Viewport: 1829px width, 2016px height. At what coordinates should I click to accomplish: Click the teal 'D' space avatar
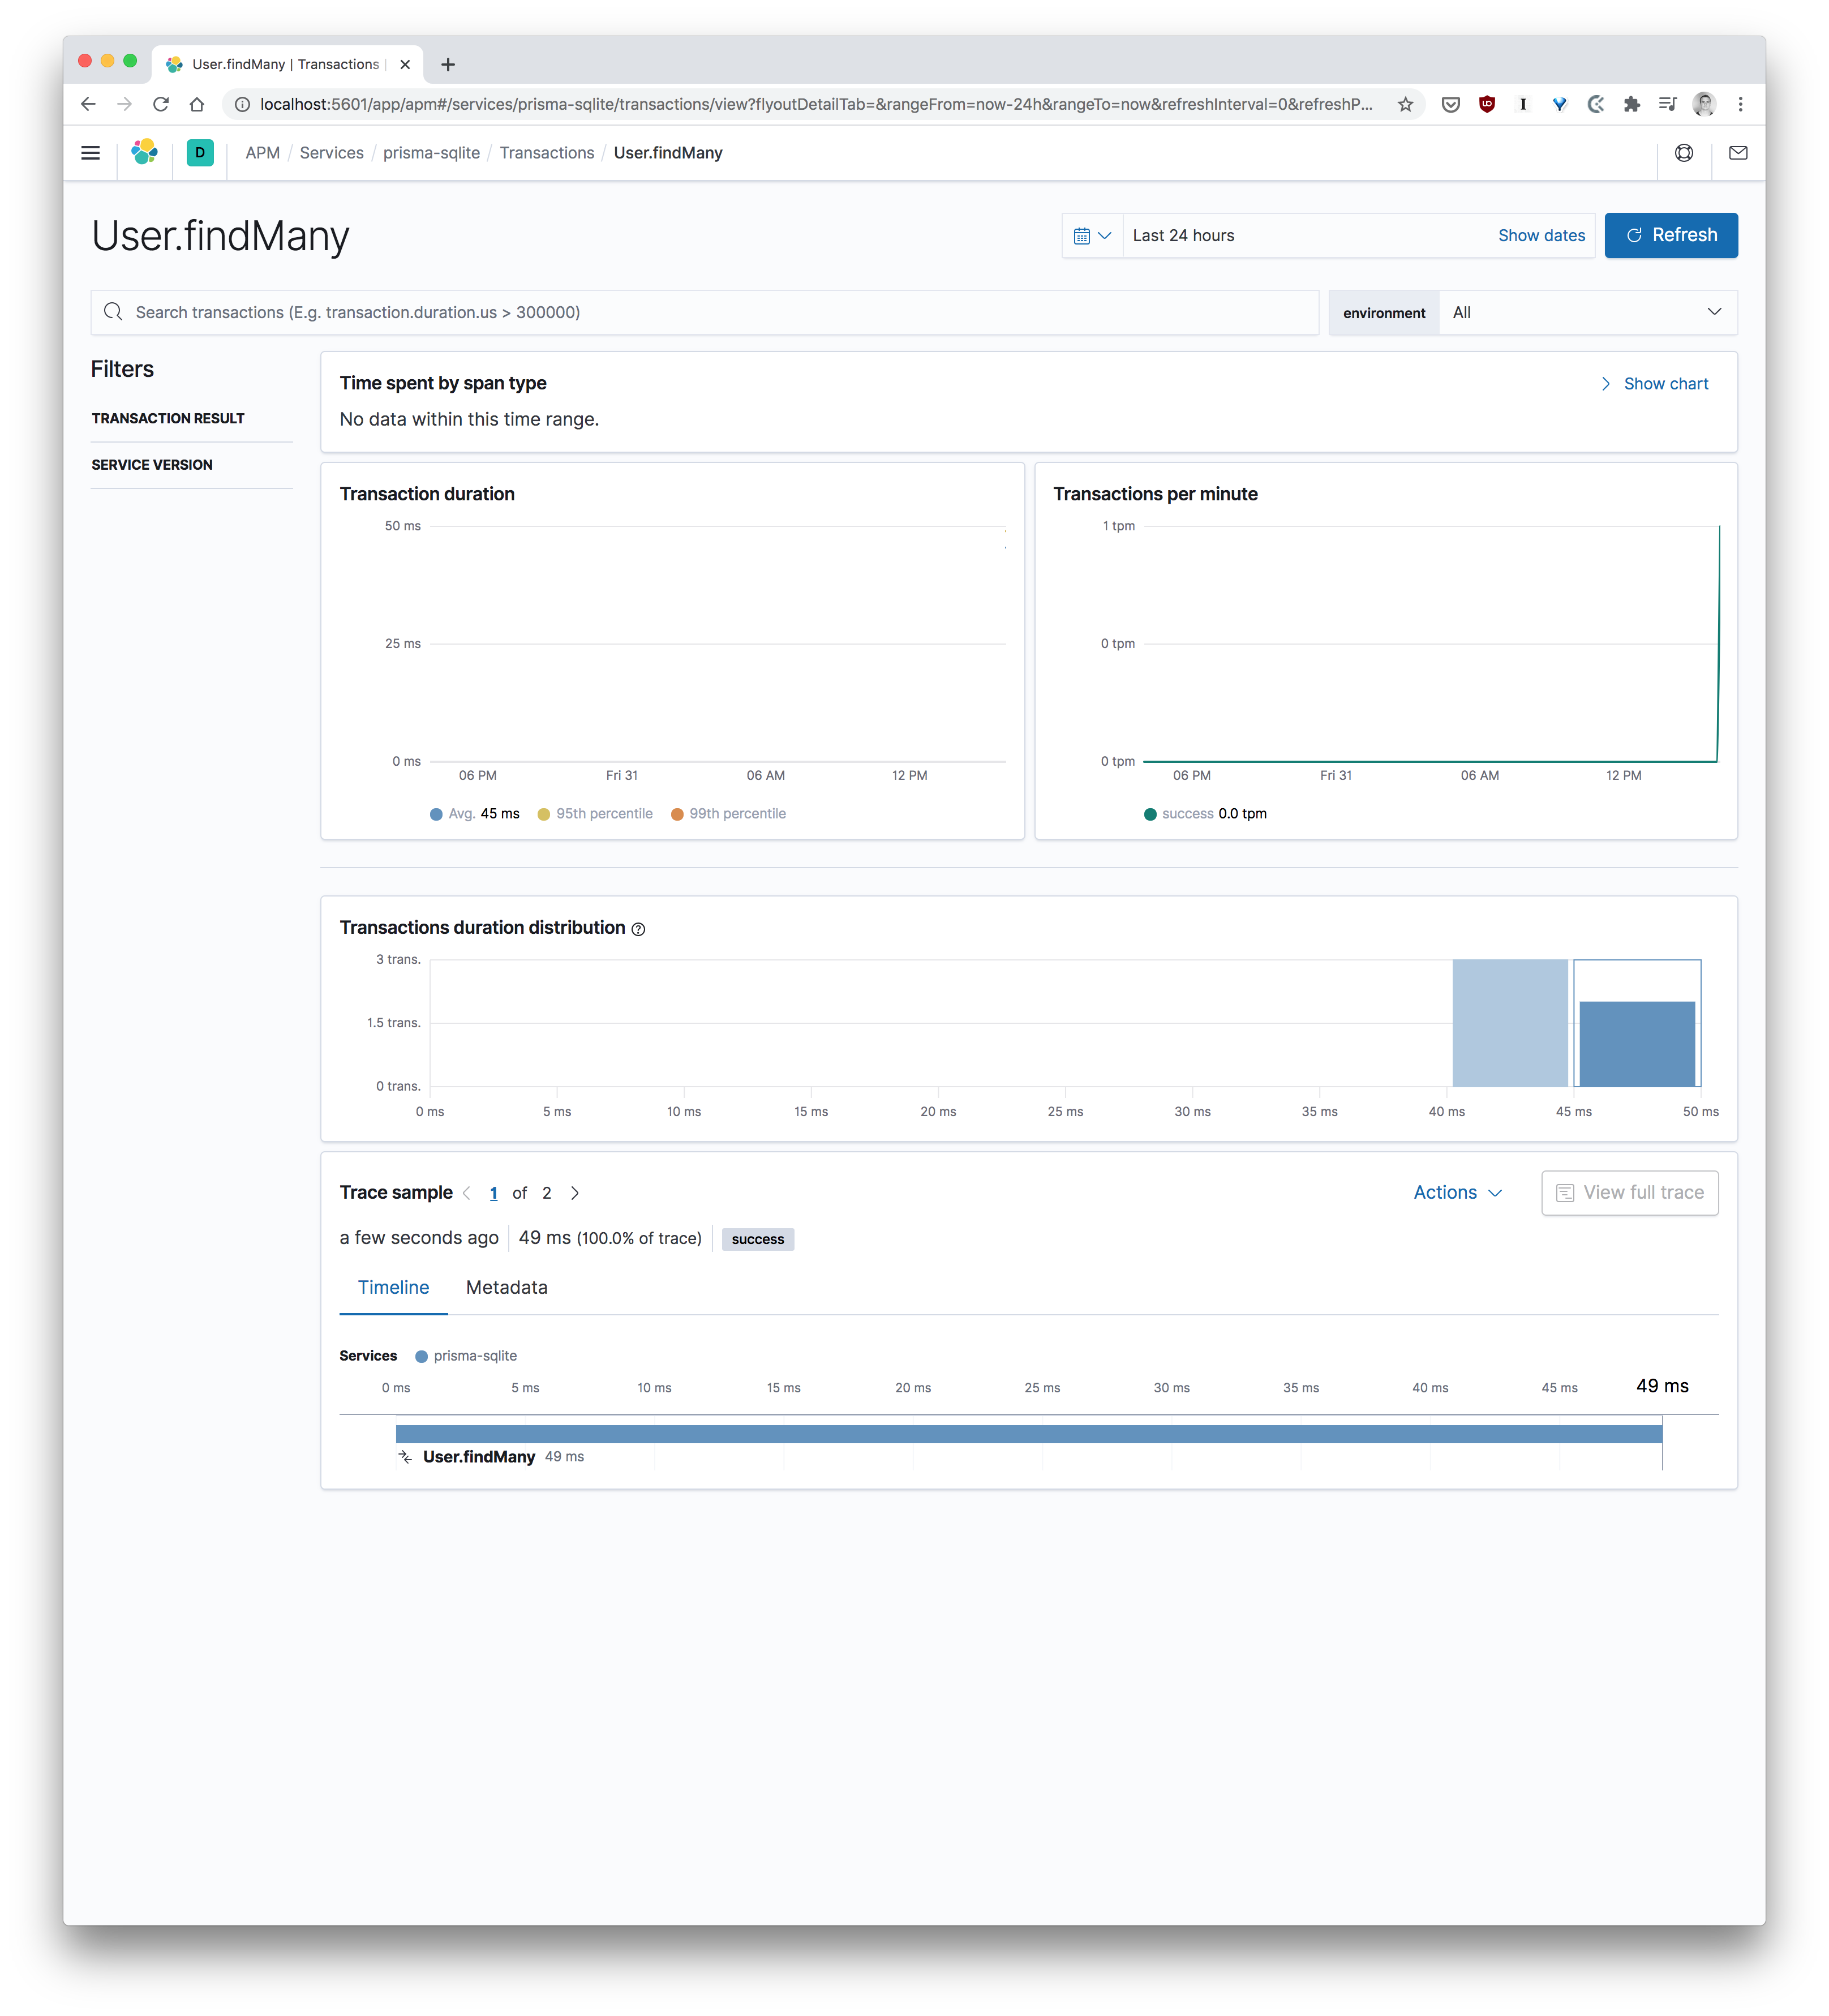[x=199, y=153]
